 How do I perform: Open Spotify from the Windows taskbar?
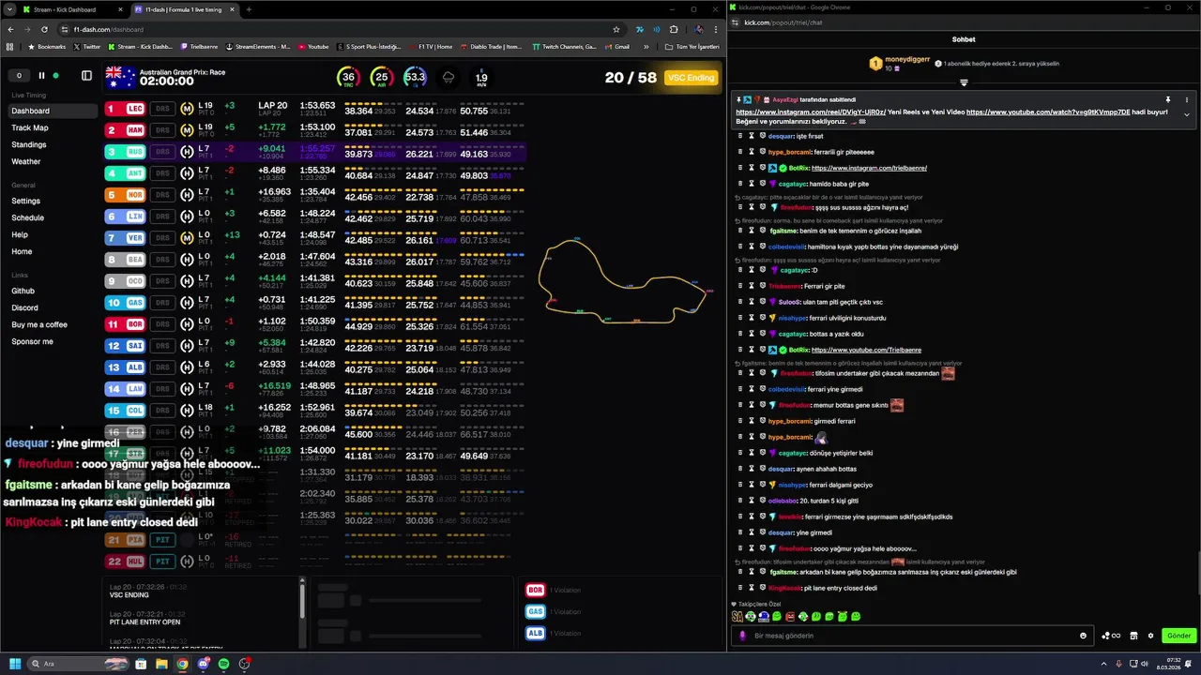[x=223, y=664]
